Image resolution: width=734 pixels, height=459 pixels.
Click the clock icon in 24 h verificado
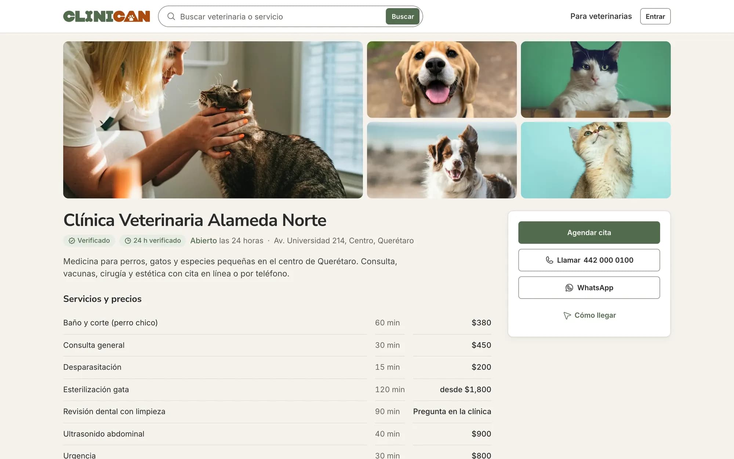tap(128, 241)
